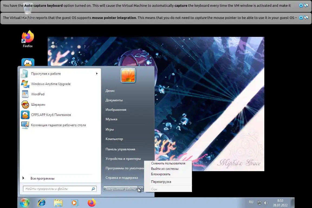This screenshot has width=312, height=208.
Task: Open the penguin desktop shortcut
Action: tap(28, 62)
